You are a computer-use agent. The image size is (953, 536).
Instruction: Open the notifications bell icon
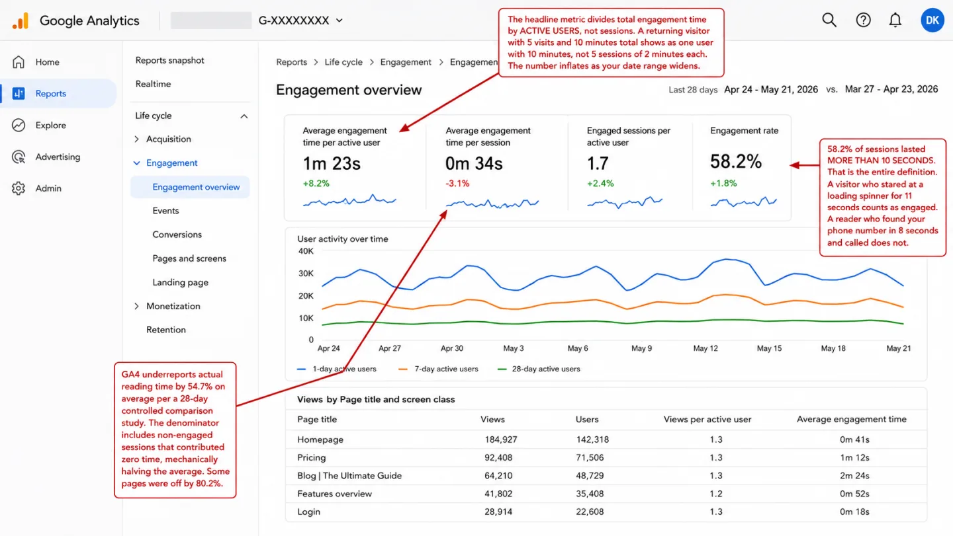[895, 20]
